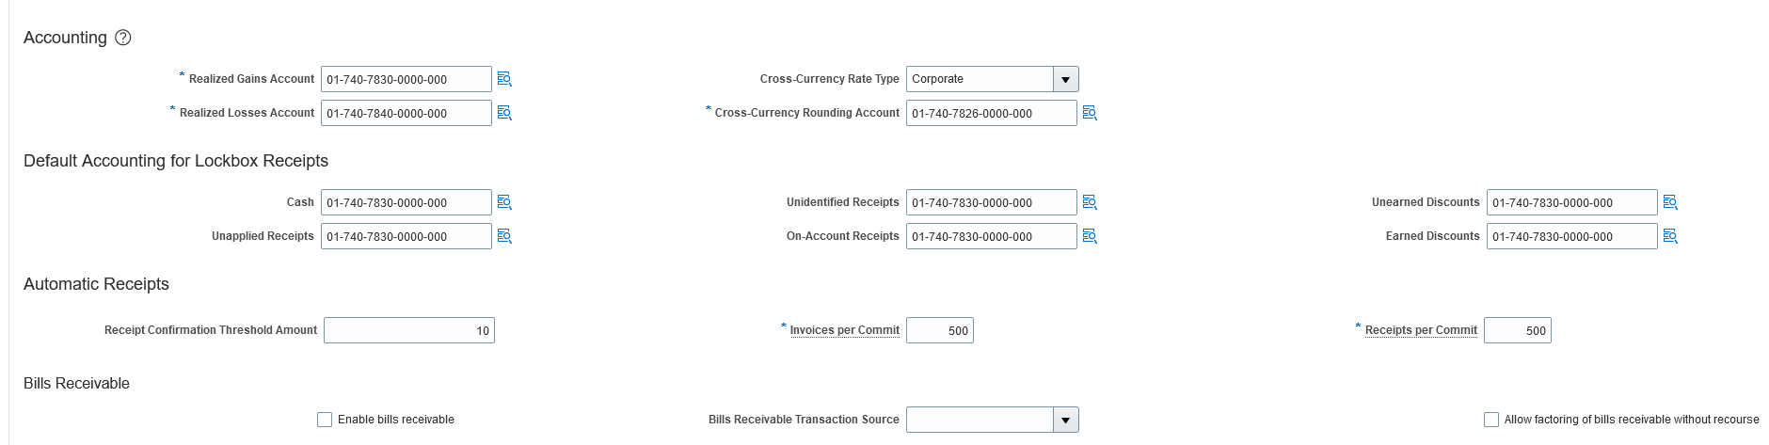Click Receipt Confirmation Threshold Amount field
Screen dimensions: 1769x445
409,330
